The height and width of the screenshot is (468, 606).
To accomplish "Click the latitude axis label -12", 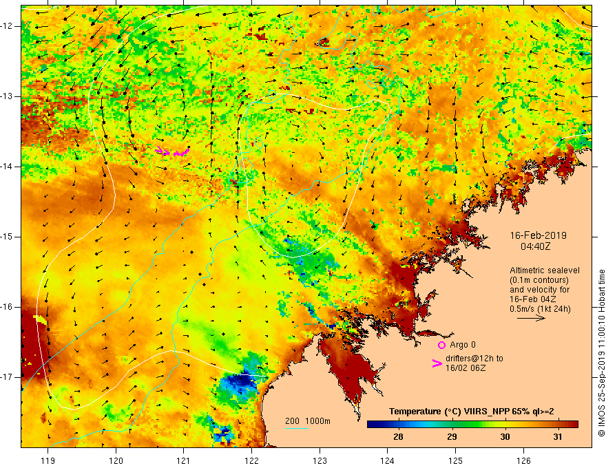I will [7, 26].
